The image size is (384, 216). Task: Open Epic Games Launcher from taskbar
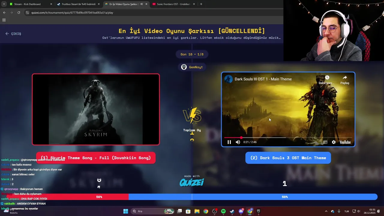[x=259, y=211]
